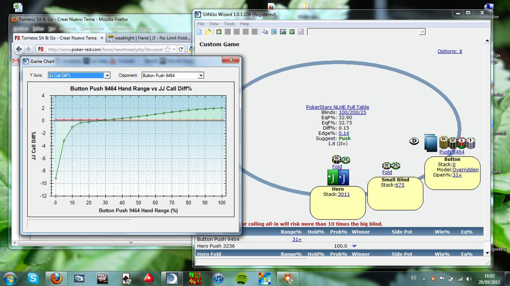The width and height of the screenshot is (510, 286).
Task: Click the Firefox back arrow button
Action: click(18, 49)
